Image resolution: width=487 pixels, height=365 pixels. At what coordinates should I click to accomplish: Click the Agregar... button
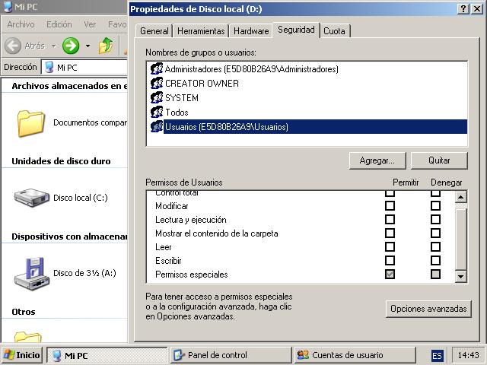(x=377, y=160)
